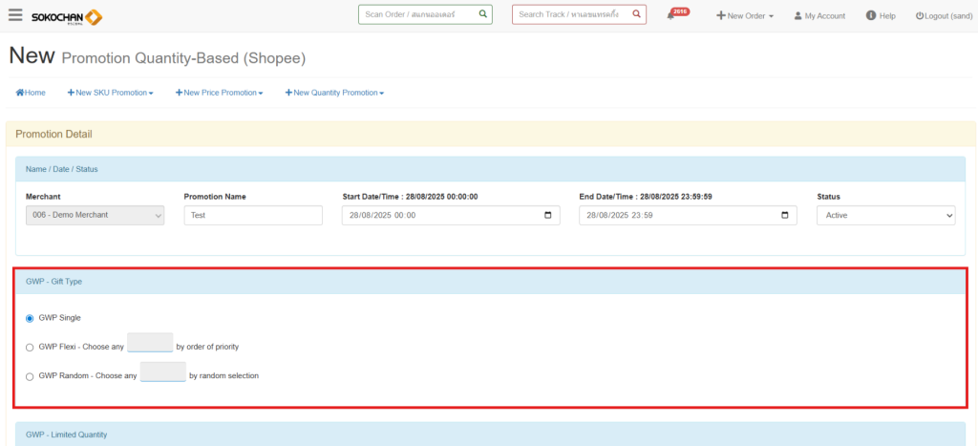Open the End Date calendar picker icon
Viewport: 978px width, 446px height.
pos(784,216)
